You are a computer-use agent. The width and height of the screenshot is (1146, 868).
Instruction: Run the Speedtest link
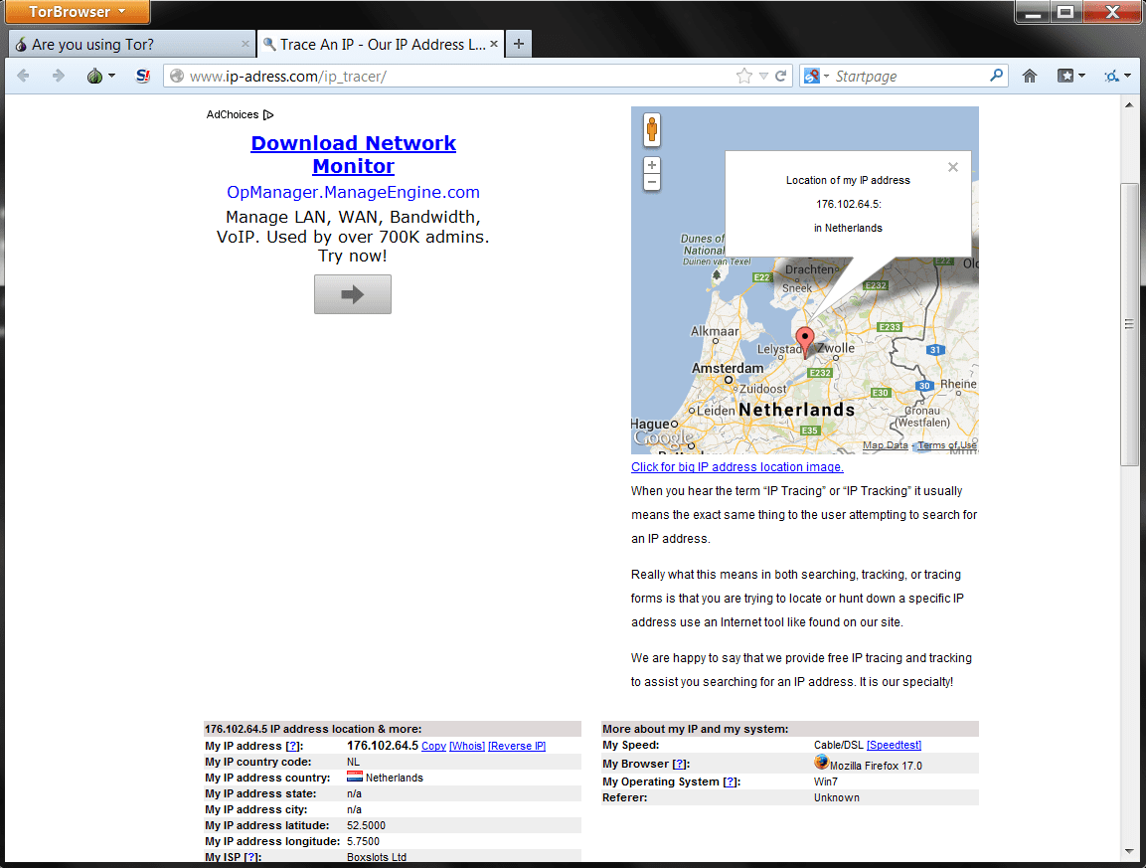894,745
